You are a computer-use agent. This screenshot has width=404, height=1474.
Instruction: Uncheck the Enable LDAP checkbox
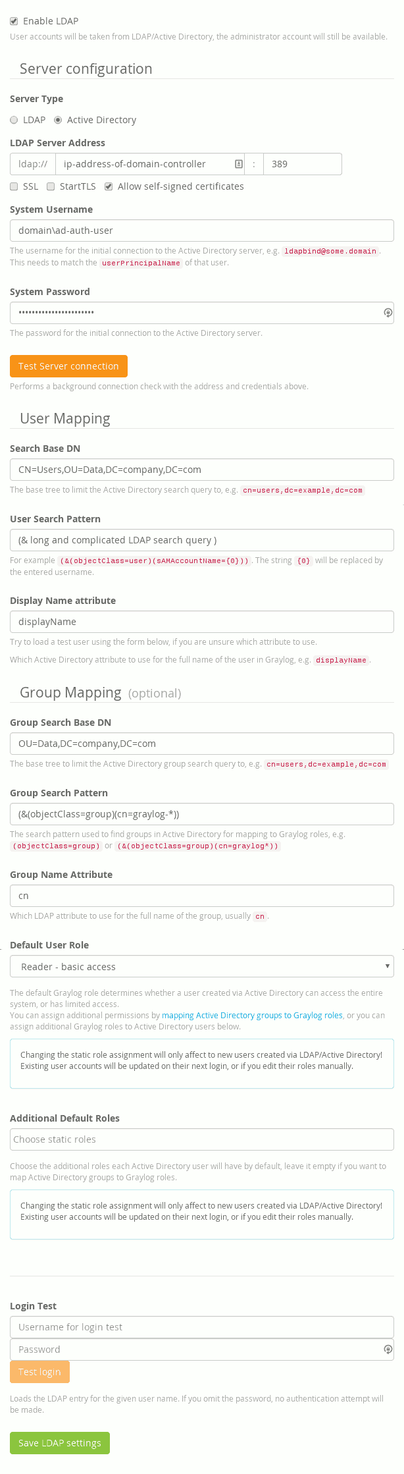tap(14, 20)
